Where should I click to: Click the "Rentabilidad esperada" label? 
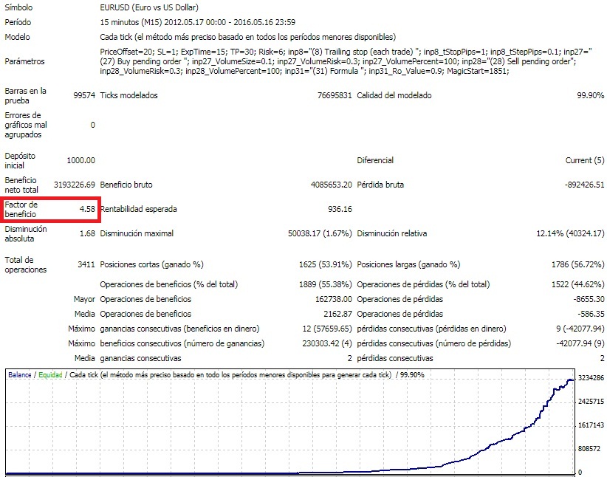[x=138, y=209]
